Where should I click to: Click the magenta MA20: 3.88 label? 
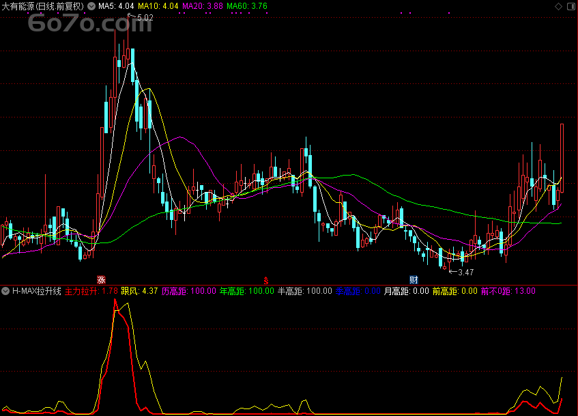click(x=203, y=6)
